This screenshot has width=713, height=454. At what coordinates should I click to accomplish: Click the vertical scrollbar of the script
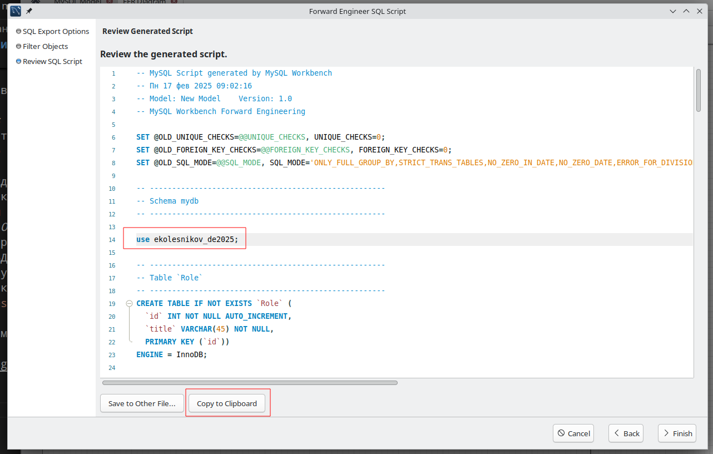point(698,90)
